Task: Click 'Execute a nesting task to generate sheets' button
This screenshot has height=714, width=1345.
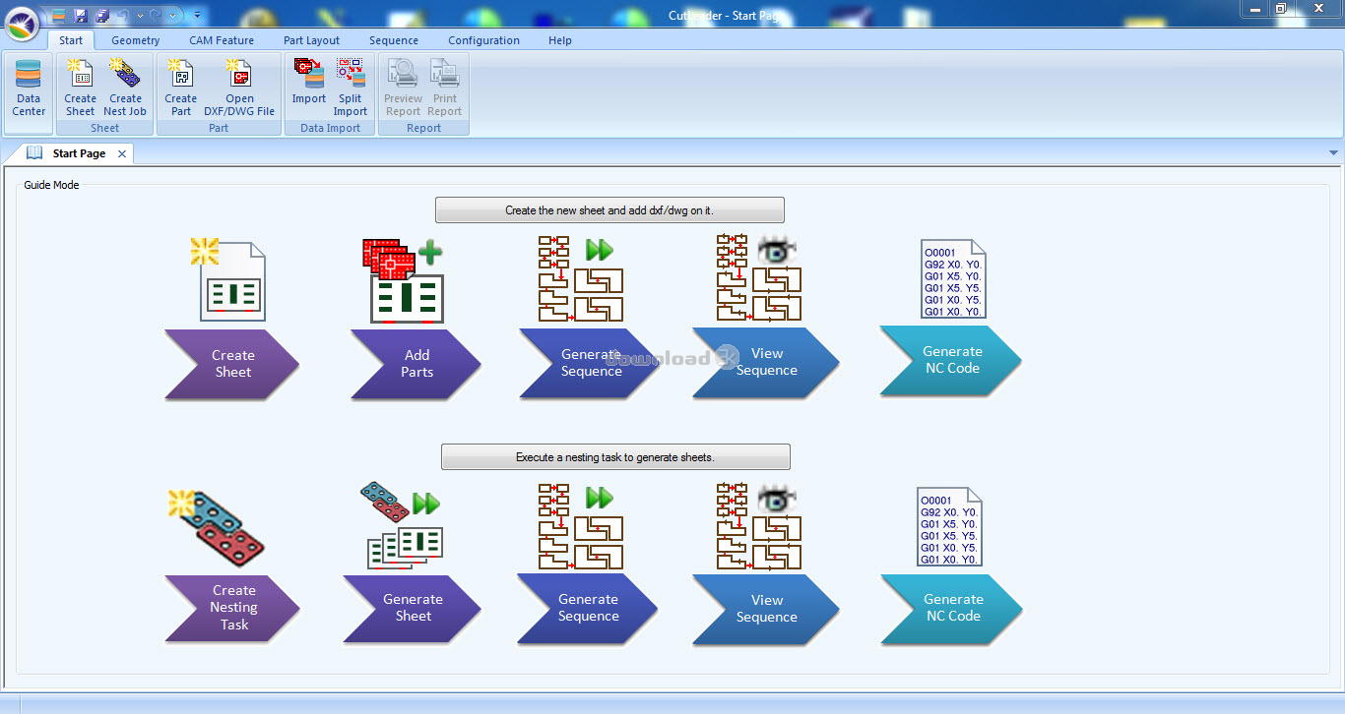Action: [615, 457]
